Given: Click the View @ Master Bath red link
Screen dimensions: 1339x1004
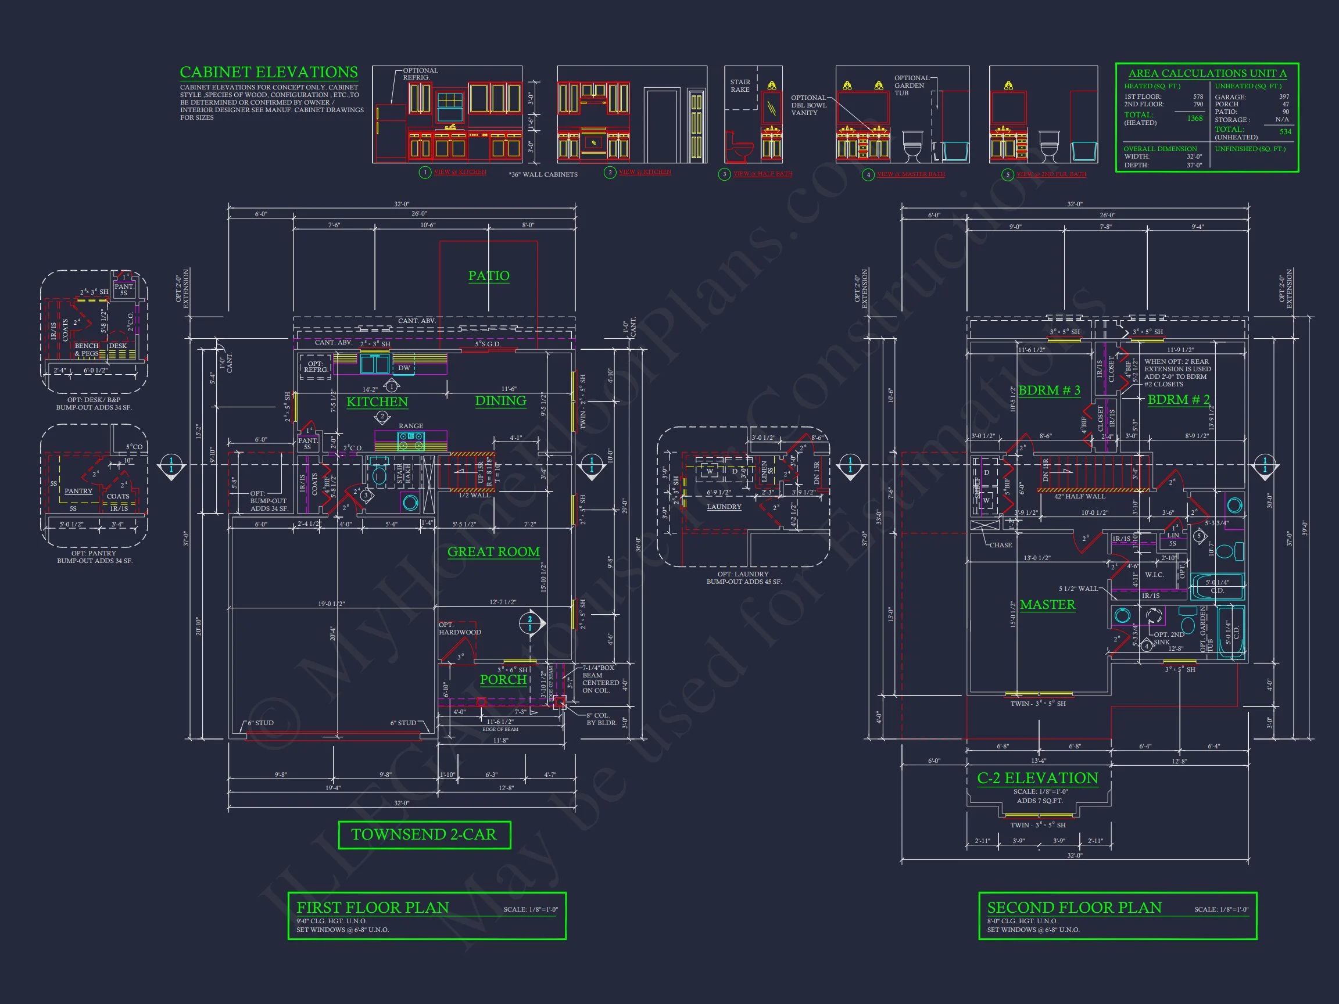Looking at the screenshot, I should click(911, 174).
